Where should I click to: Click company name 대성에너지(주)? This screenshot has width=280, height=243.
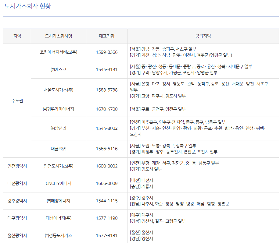pyautogui.click(x=58, y=218)
